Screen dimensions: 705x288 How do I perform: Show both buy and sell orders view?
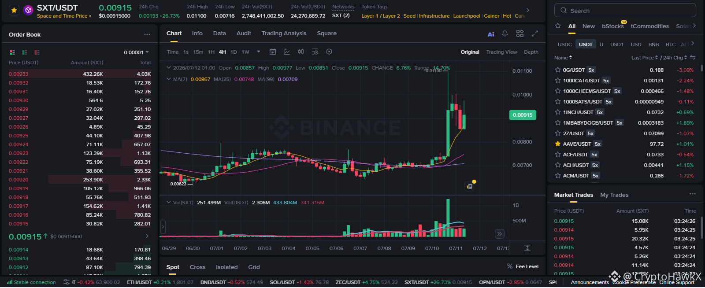coord(12,52)
